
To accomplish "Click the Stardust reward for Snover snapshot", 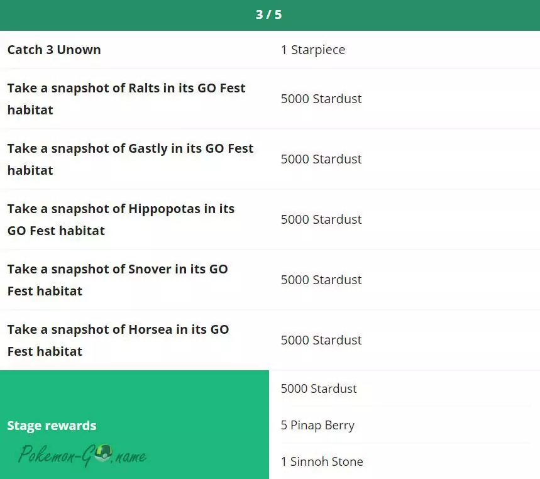I will click(321, 280).
